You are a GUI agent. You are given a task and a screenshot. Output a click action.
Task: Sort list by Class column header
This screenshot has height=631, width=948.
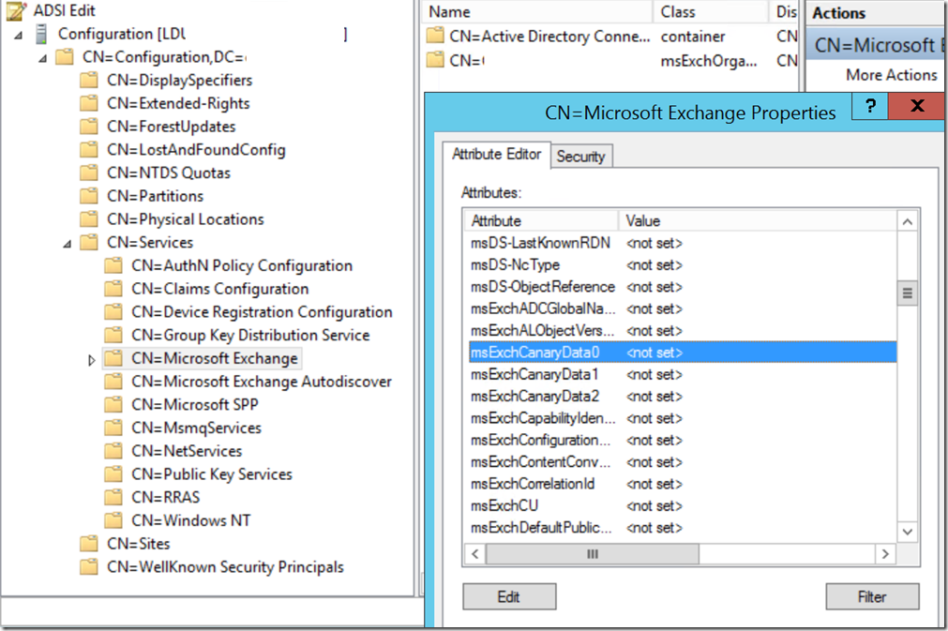pos(711,12)
